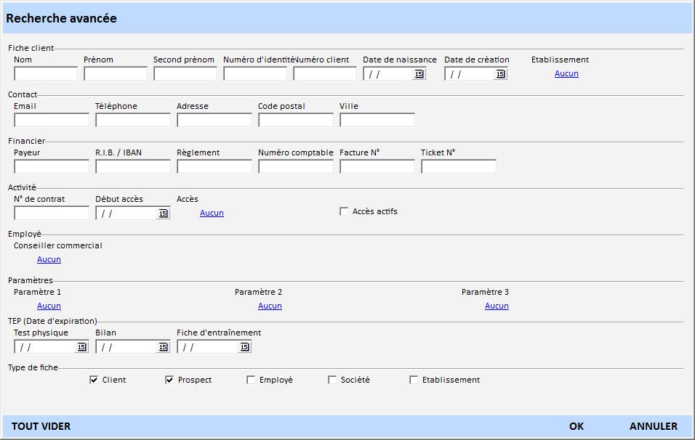Image resolution: width=695 pixels, height=440 pixels.
Task: Select Paramètre 1 via its Aucun link
Action: pyautogui.click(x=49, y=306)
